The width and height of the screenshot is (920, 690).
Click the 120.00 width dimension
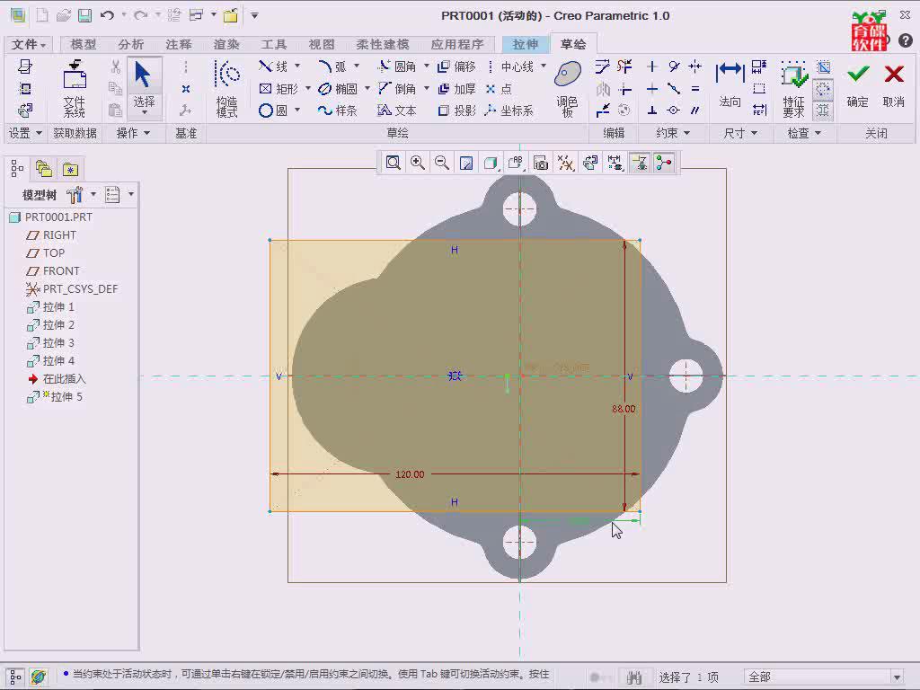tap(410, 474)
